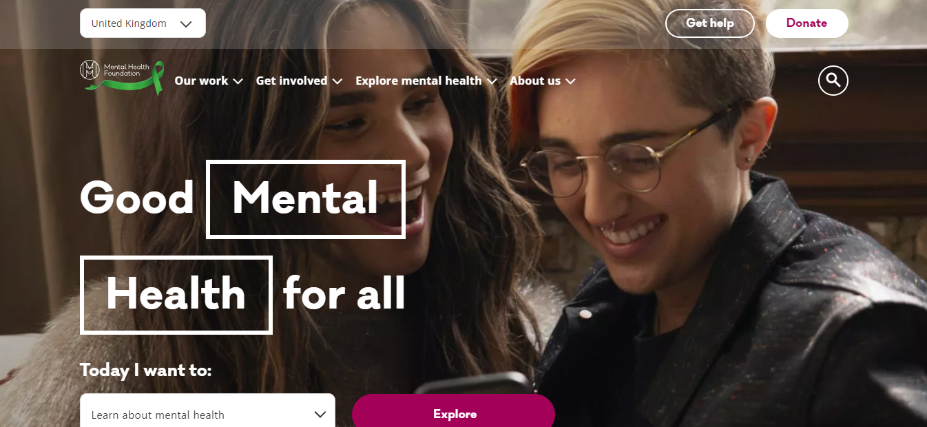Click the chevron next to Our work

coord(238,81)
